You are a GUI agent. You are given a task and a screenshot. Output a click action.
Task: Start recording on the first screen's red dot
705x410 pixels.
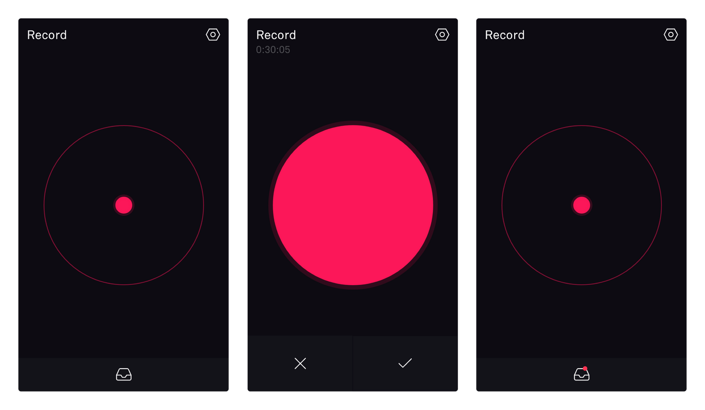click(124, 205)
